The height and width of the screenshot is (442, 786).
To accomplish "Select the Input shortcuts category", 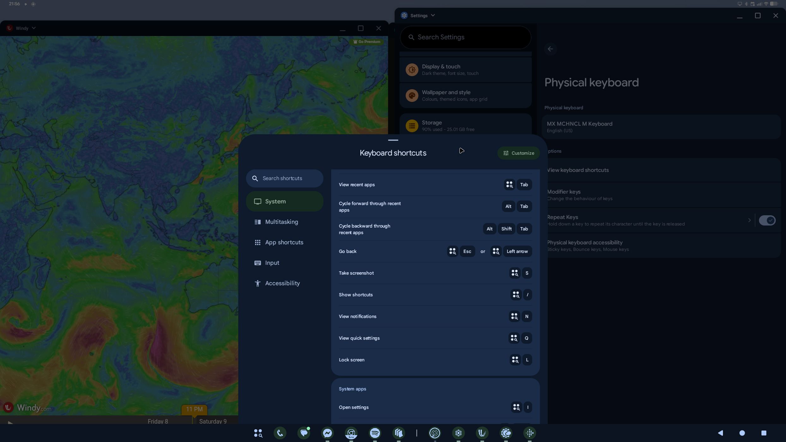I will point(285,263).
